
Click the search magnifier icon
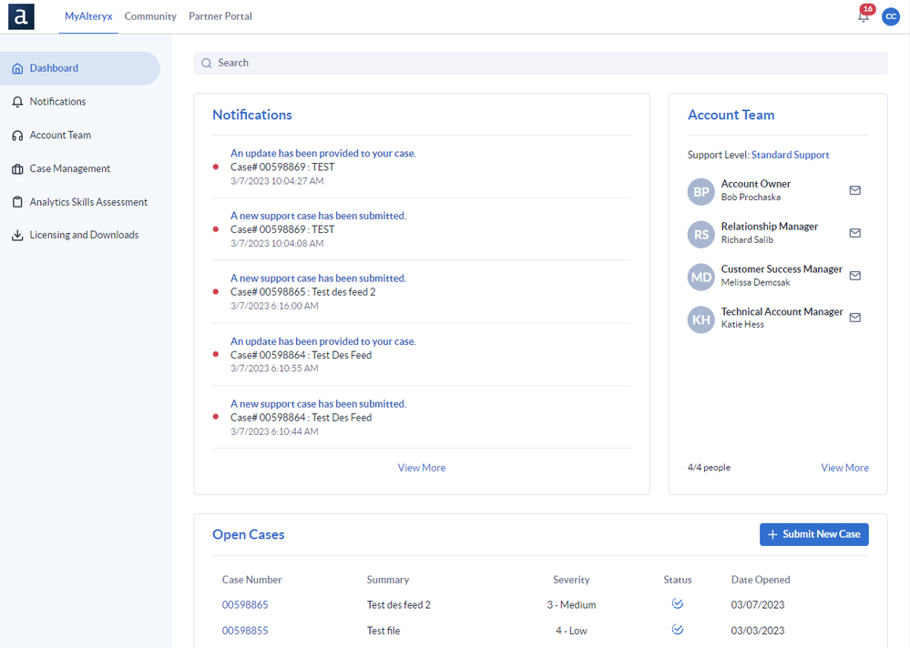coord(206,63)
